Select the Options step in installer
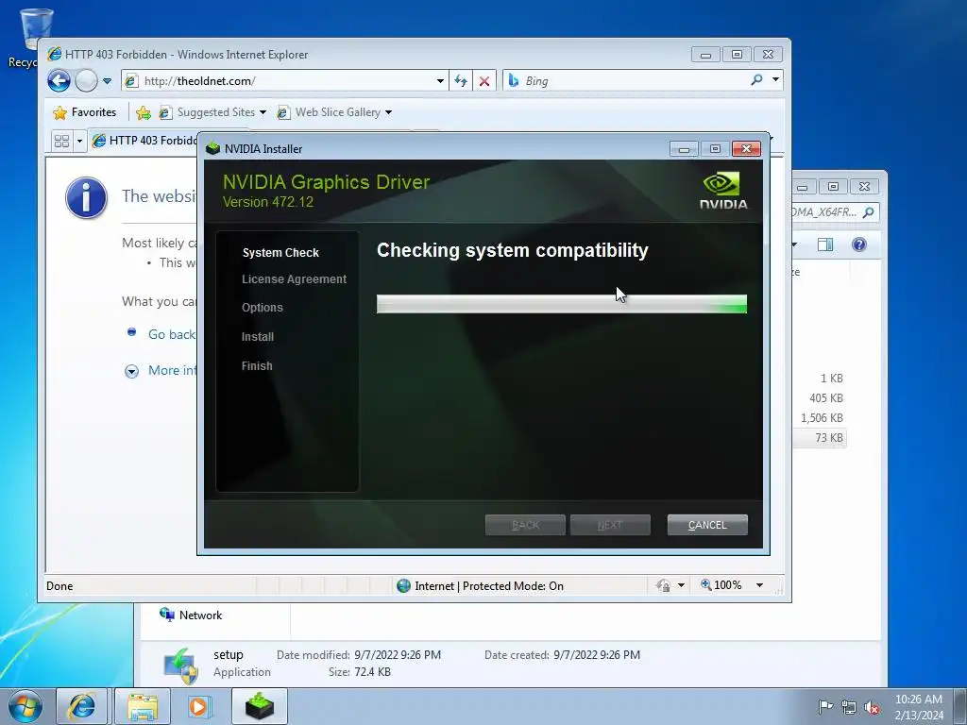The image size is (967, 725). (x=263, y=308)
